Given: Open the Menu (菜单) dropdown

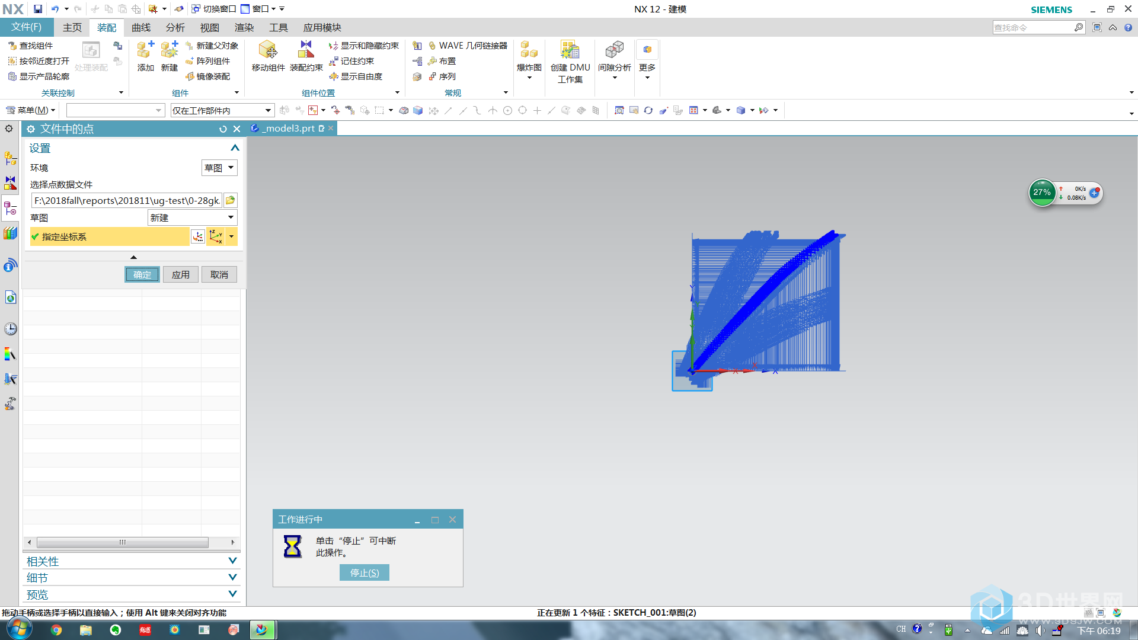Looking at the screenshot, I should pos(30,110).
